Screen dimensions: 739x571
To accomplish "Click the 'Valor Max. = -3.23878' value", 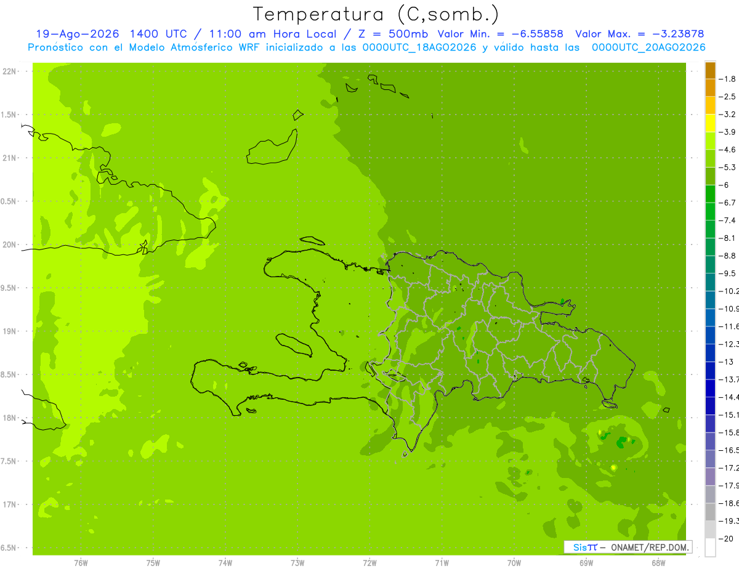I will 639,34.
